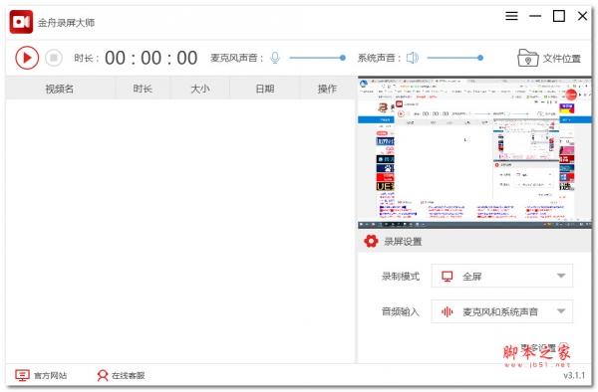Open the 文件位置 folder icon

click(528, 59)
